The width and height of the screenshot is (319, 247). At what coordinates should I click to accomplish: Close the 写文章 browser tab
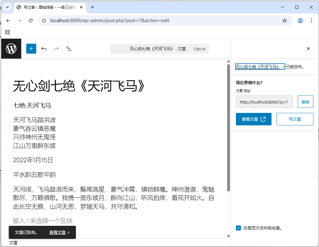click(81, 7)
